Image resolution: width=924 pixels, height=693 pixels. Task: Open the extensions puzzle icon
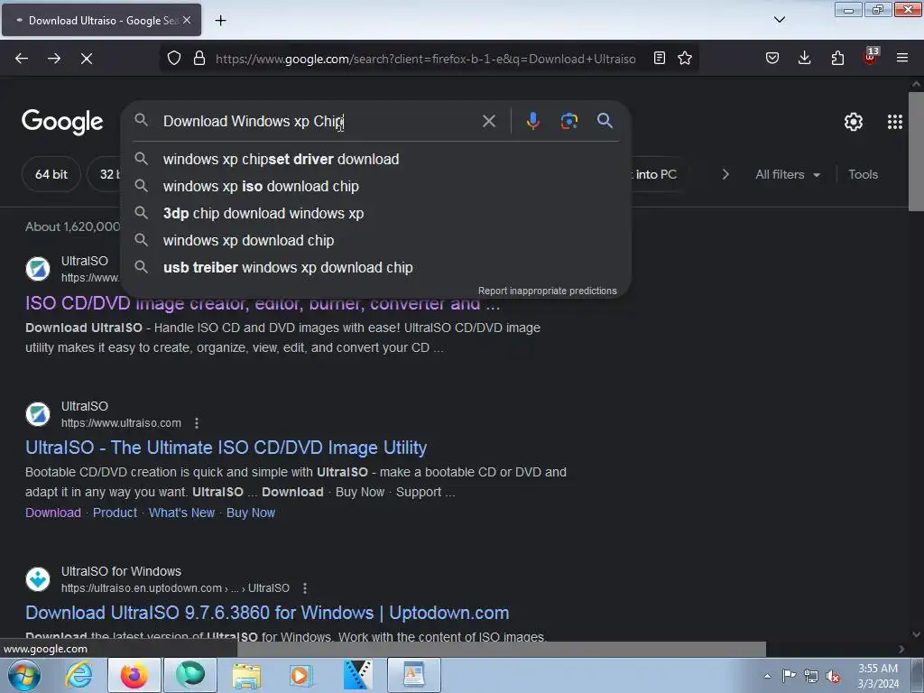pyautogui.click(x=837, y=59)
